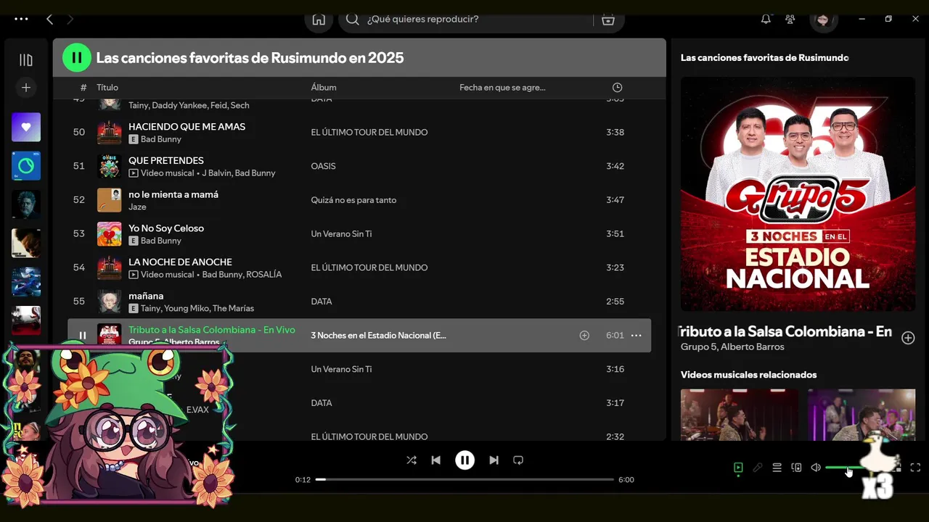Pause playback with the center button
The height and width of the screenshot is (522, 929).
click(464, 460)
